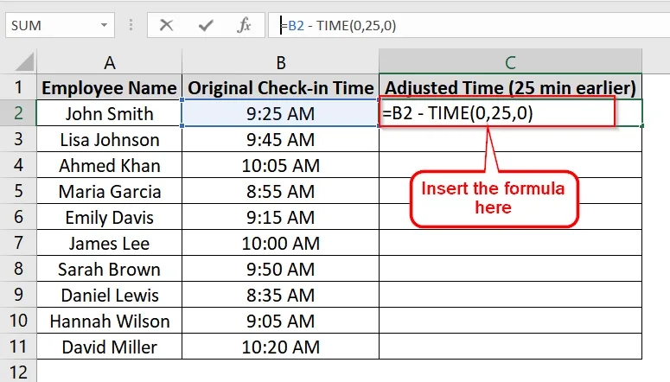The height and width of the screenshot is (382, 670).
Task: Click the 10:00 AM cell
Action: pos(280,243)
